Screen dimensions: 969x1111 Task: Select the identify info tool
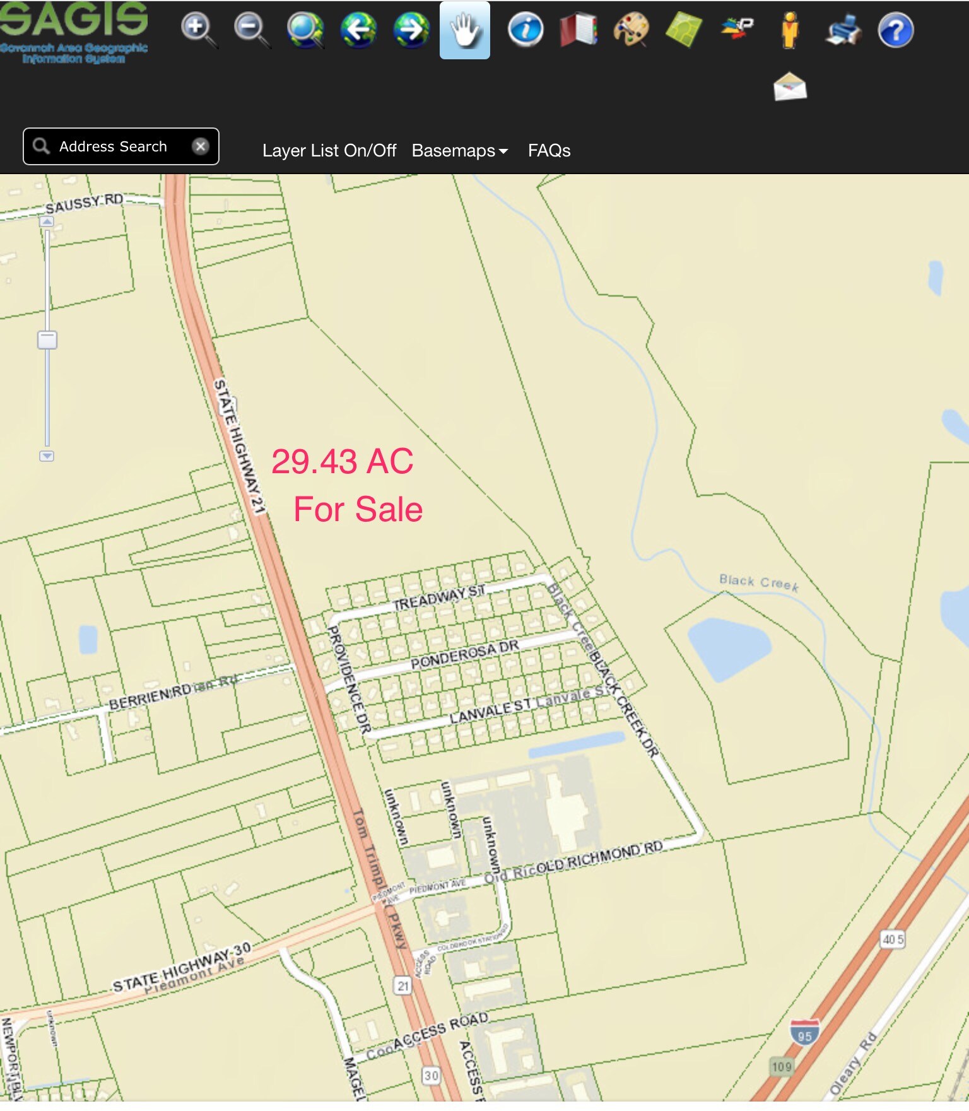[526, 30]
